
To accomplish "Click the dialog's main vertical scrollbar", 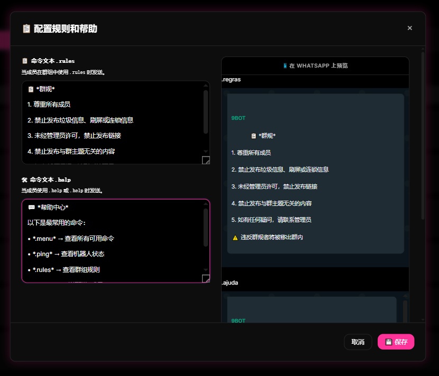I will (x=423, y=135).
